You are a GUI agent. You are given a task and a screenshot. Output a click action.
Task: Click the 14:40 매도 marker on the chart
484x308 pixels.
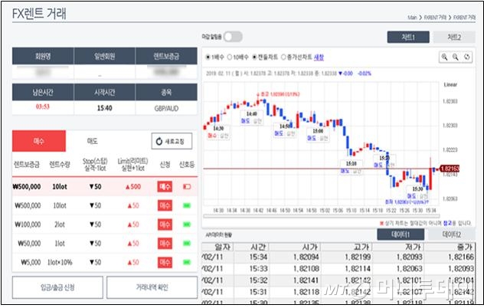point(251,118)
